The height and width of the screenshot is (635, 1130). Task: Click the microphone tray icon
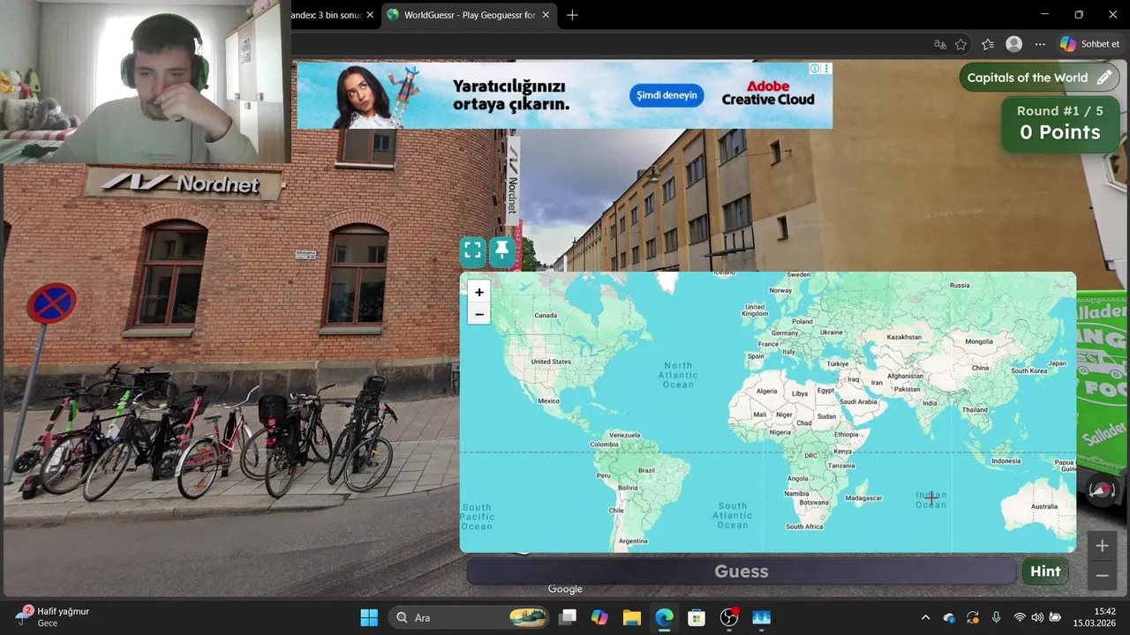pyautogui.click(x=996, y=617)
